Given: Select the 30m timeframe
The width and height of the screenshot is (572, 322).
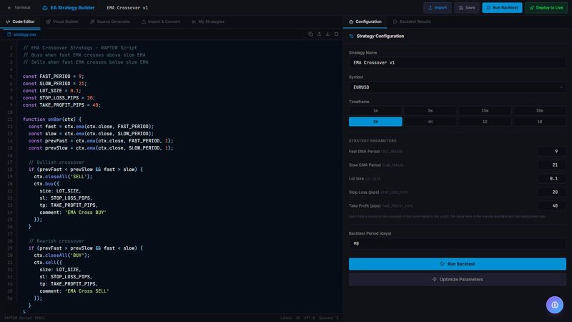Looking at the screenshot, I should click(540, 111).
